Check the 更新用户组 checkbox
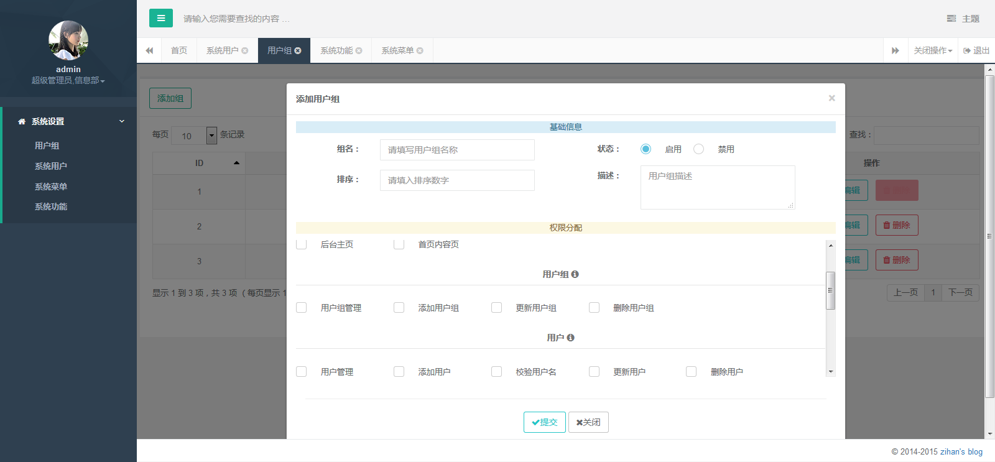 click(497, 308)
